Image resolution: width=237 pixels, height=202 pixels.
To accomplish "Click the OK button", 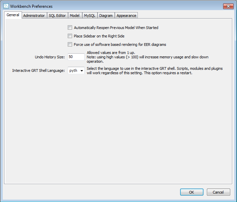I will pyautogui.click(x=192, y=192).
